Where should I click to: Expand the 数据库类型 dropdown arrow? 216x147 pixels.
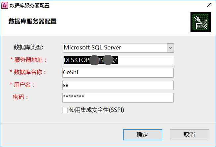(170, 48)
